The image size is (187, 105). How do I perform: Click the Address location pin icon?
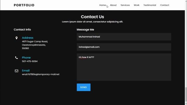[16, 38]
